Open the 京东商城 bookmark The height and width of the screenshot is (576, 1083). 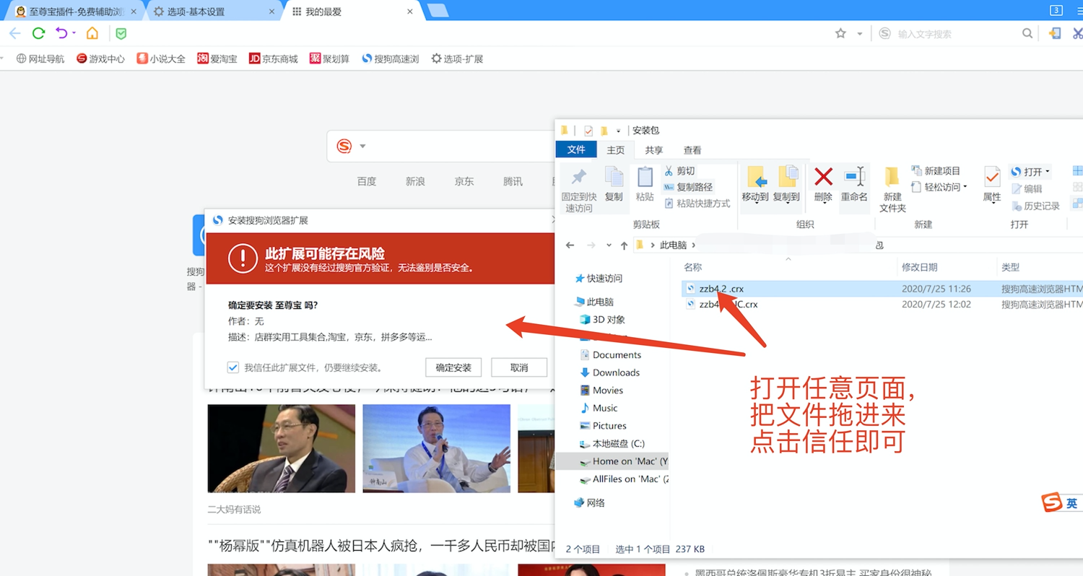273,59
